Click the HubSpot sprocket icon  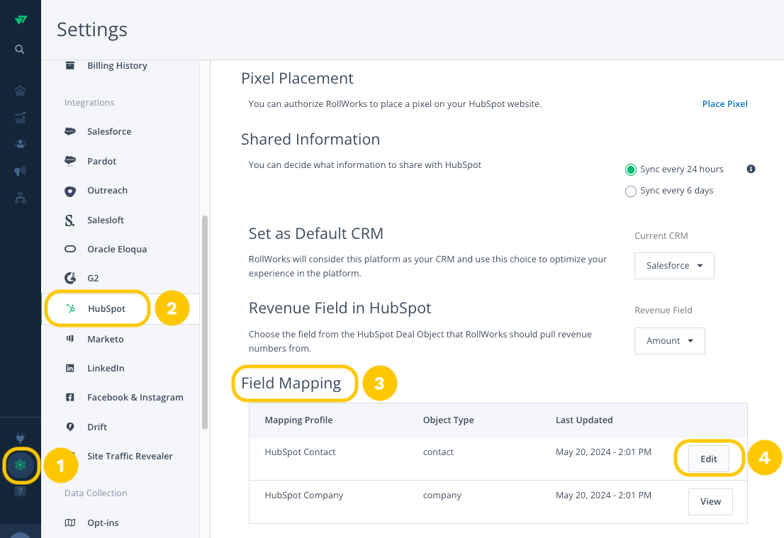71,308
